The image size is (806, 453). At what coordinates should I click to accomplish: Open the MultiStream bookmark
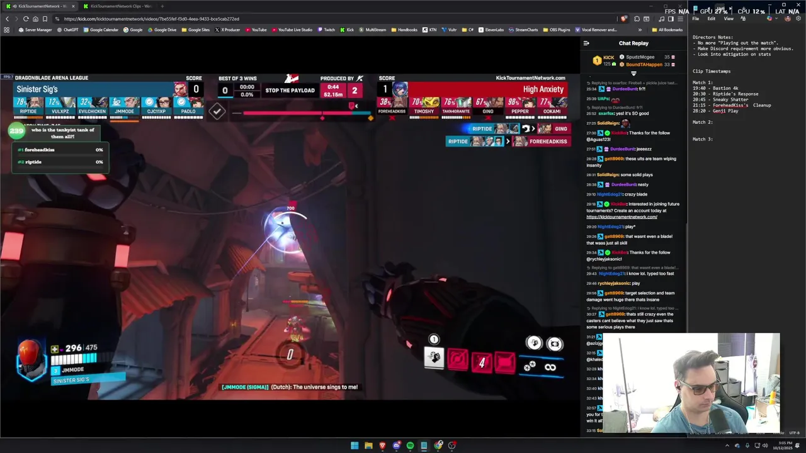pos(372,30)
